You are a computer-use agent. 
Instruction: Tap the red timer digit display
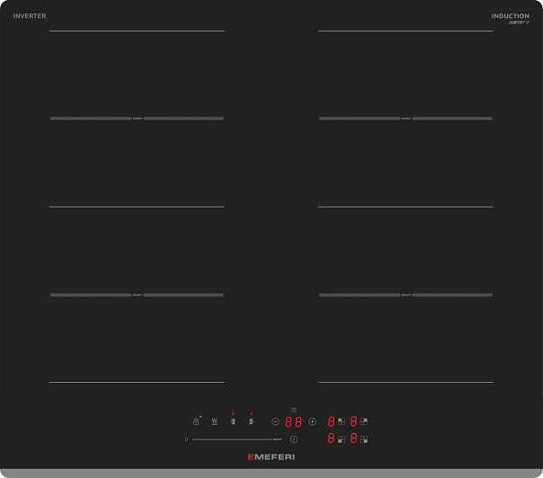[294, 421]
